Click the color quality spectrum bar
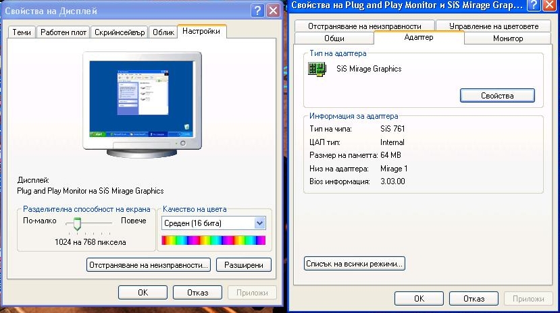 (x=213, y=240)
